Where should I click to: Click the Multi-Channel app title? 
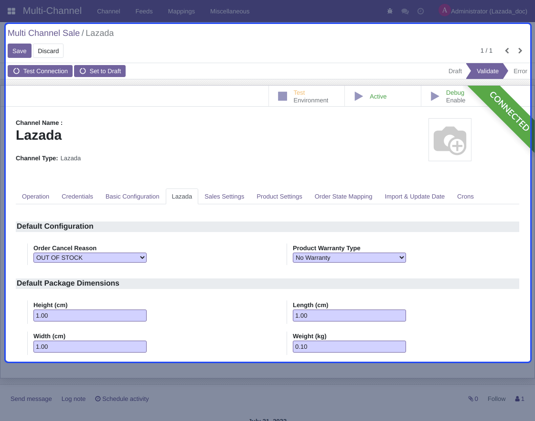coord(52,11)
